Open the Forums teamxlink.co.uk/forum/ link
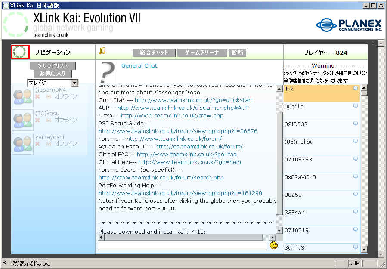Screen dimensions: 387x269 pos(174,139)
